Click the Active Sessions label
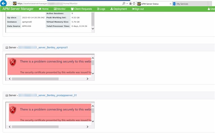Image resolution: width=215 pixels, height=133 pixels. click(x=55, y=13)
